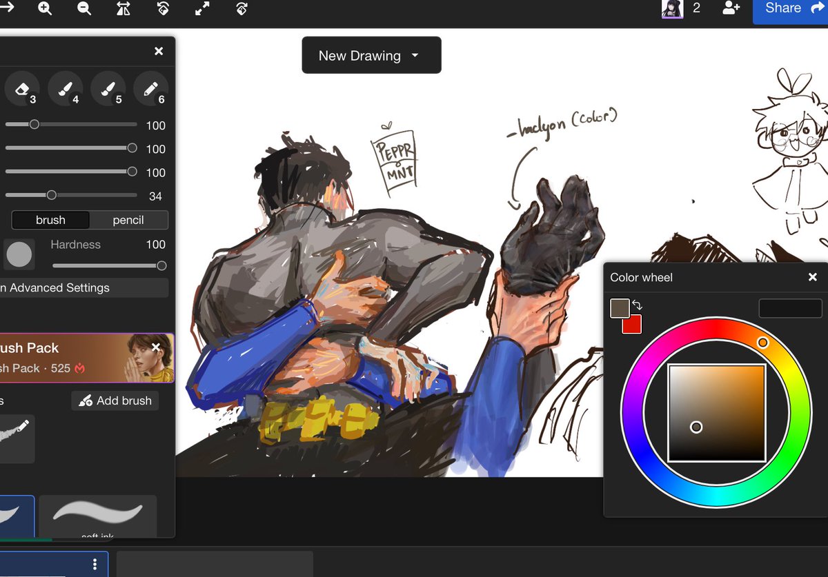
Task: Click the saturation square picker handle
Action: click(696, 427)
